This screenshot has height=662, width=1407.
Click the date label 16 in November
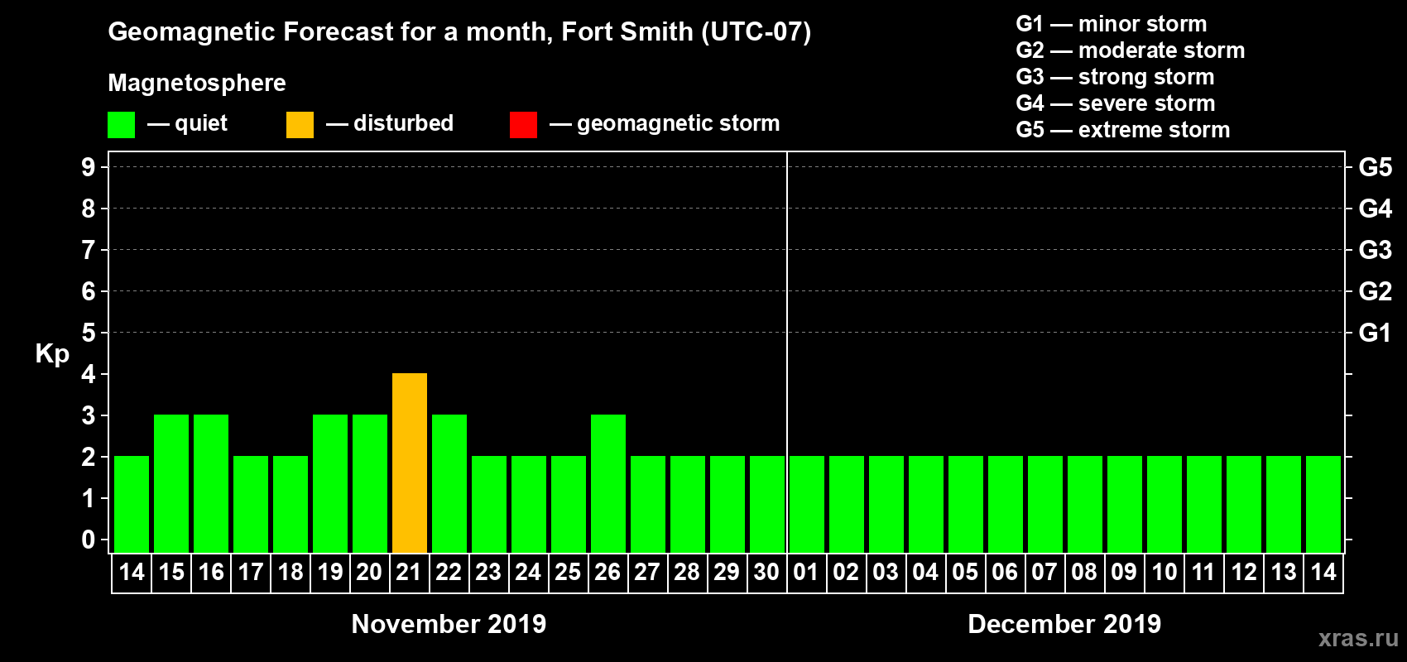tap(211, 573)
